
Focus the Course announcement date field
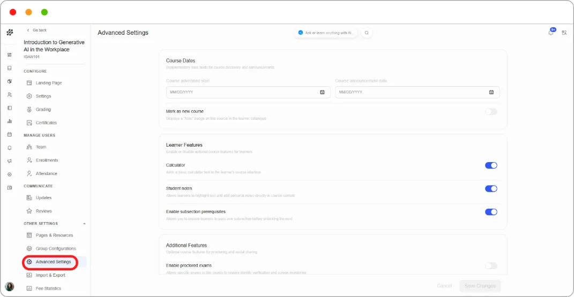coord(418,92)
